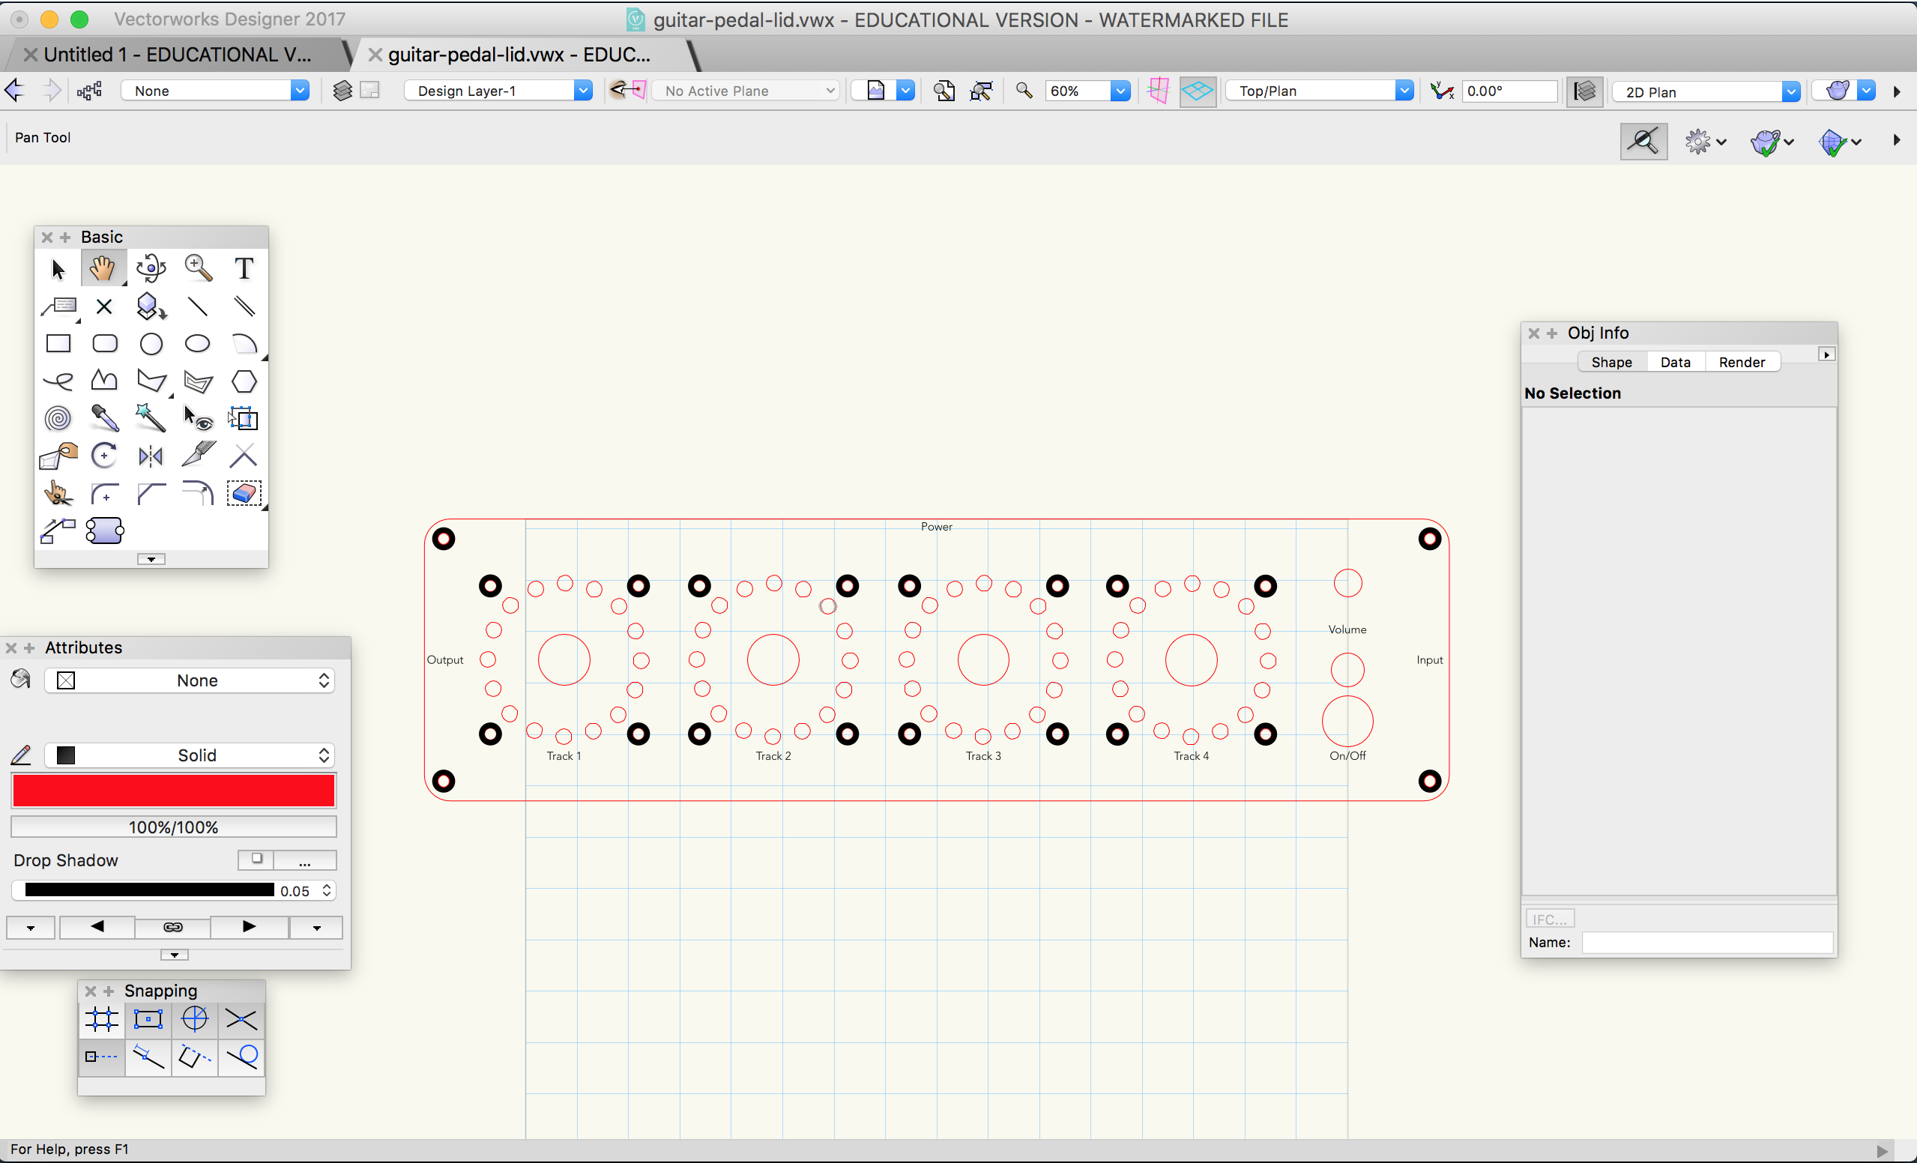Click the 0.00° rotation angle field

point(1509,91)
